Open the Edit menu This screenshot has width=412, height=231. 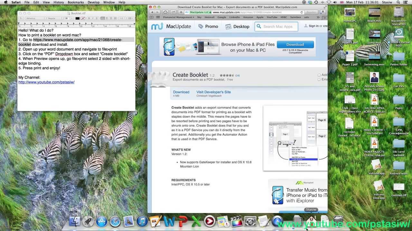point(36,2)
